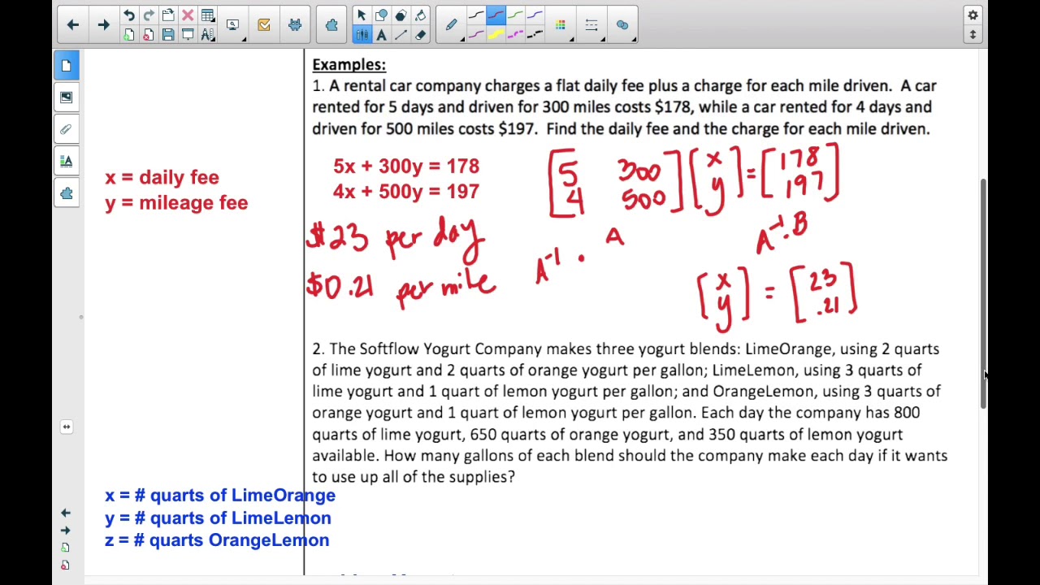The height and width of the screenshot is (585, 1040).
Task: Delete the current page from the top toolbar
Action: pos(149,35)
